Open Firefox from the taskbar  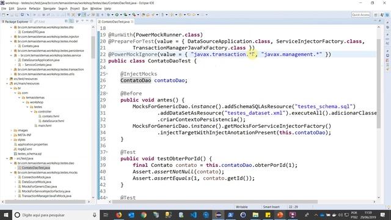pyautogui.click(x=119, y=215)
